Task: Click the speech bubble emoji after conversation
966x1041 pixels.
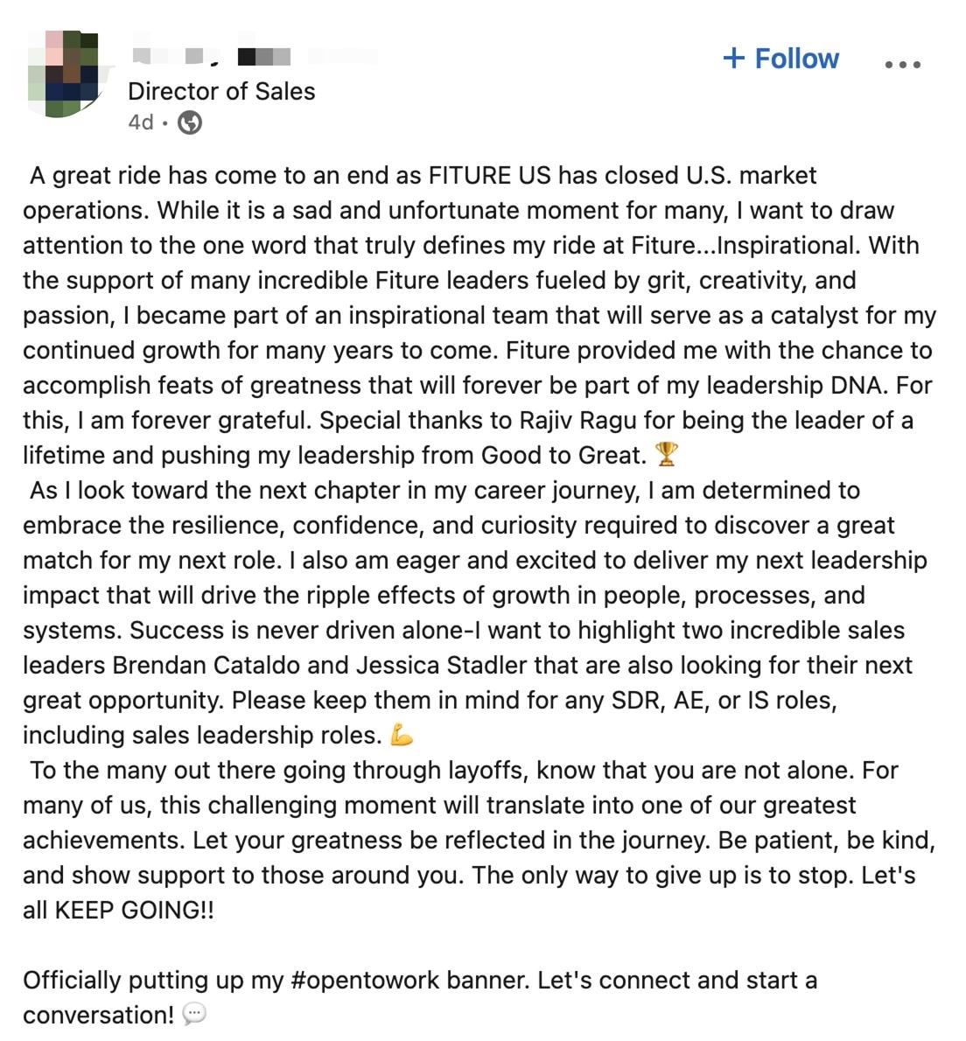Action: point(195,1016)
